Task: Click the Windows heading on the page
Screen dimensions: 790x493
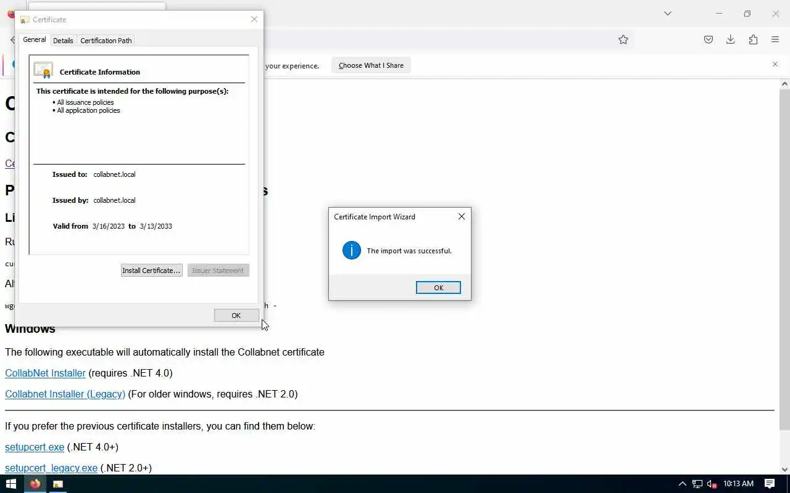Action: [x=30, y=328]
